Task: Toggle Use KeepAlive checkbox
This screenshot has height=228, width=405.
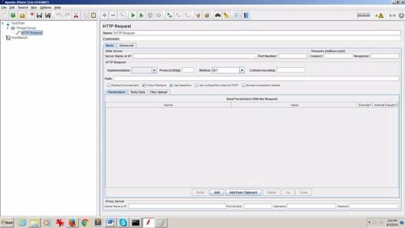Action: 171,85
